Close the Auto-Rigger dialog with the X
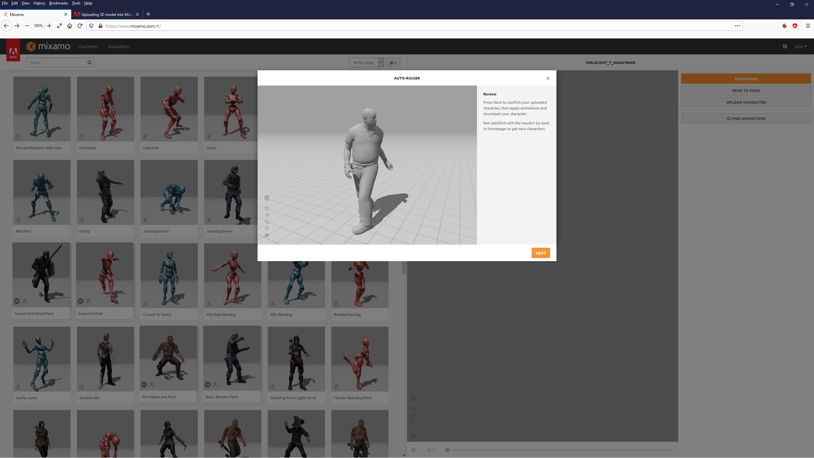This screenshot has height=458, width=814. 548,78
